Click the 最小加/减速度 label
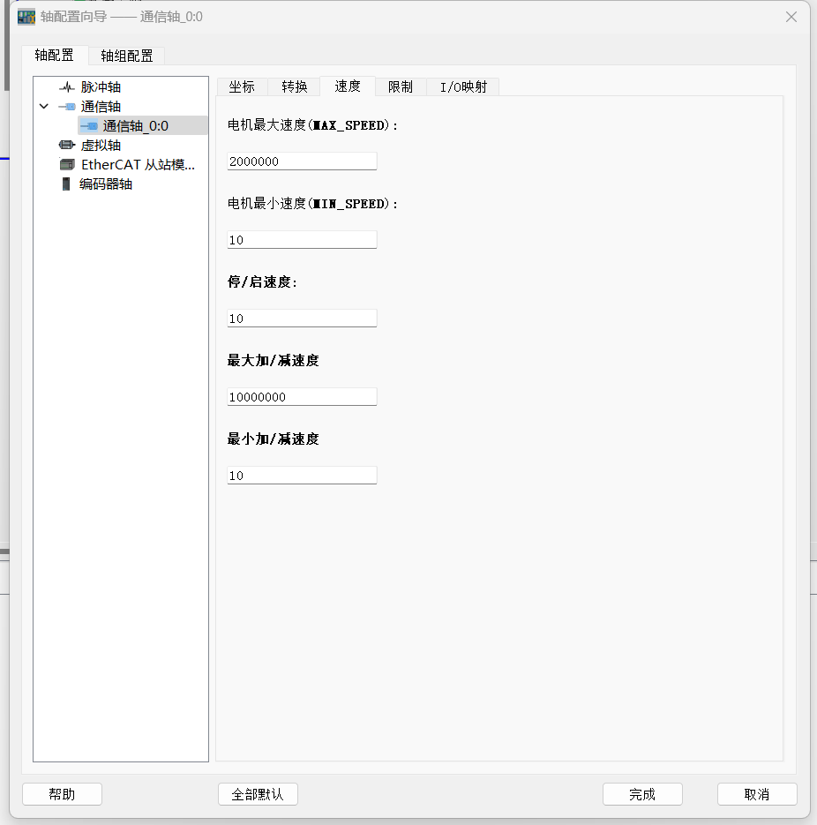This screenshot has height=825, width=817. click(x=273, y=439)
